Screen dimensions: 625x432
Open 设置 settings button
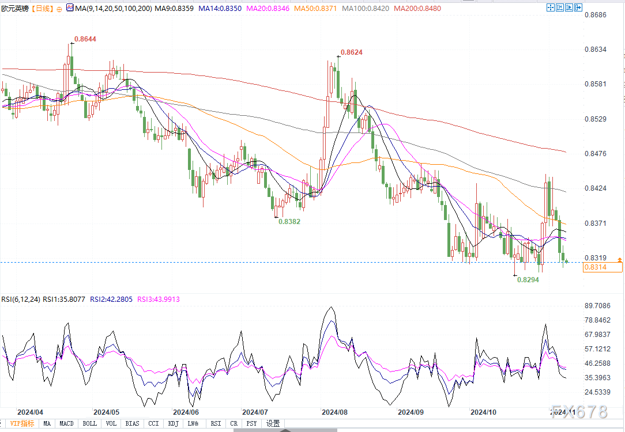click(x=273, y=423)
